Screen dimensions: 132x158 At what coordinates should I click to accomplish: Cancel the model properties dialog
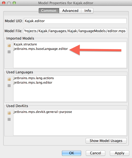(x=96, y=153)
